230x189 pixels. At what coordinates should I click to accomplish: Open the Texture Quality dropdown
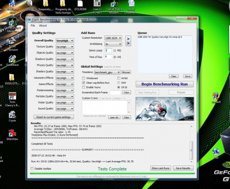65,47
